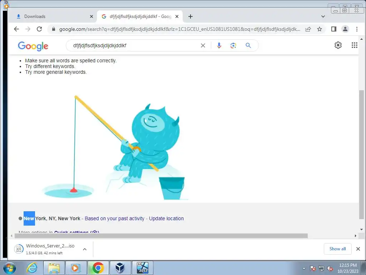Click the page scroll up arrow
Screen dimensions: 366x275
[361, 39]
